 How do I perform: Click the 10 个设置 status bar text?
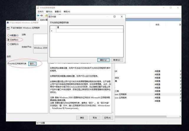point(40,123)
